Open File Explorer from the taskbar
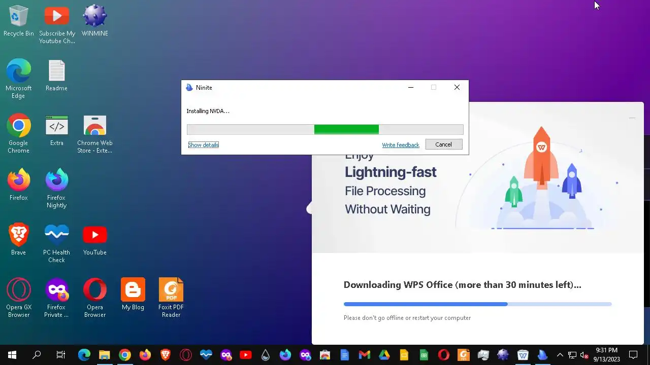Image resolution: width=650 pixels, height=365 pixels. point(104,355)
